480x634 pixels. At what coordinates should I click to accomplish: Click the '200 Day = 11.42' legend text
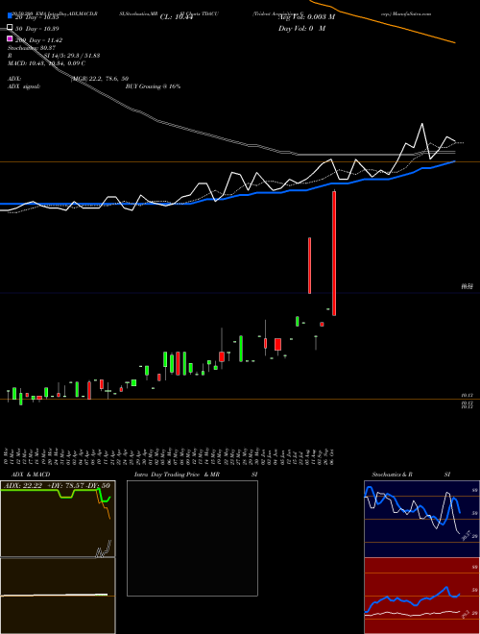(x=38, y=40)
